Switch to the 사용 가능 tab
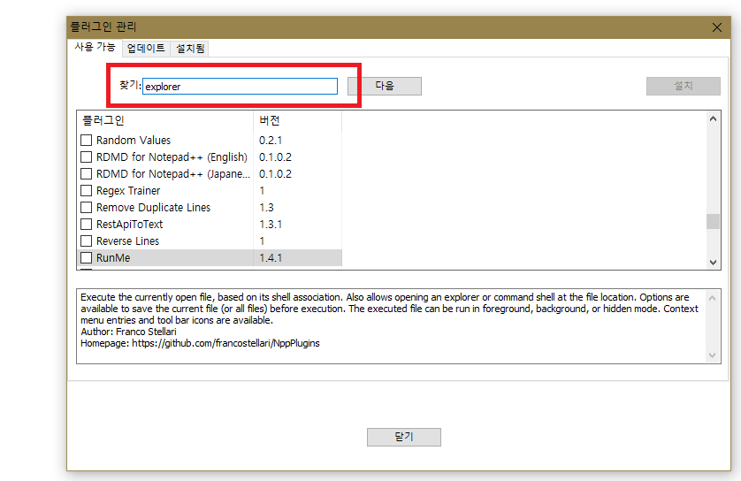 (x=95, y=47)
